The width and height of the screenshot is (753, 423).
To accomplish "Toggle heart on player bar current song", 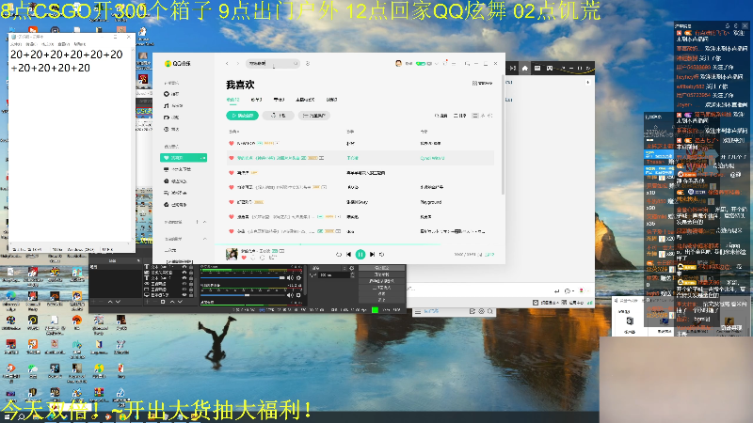I will point(244,258).
